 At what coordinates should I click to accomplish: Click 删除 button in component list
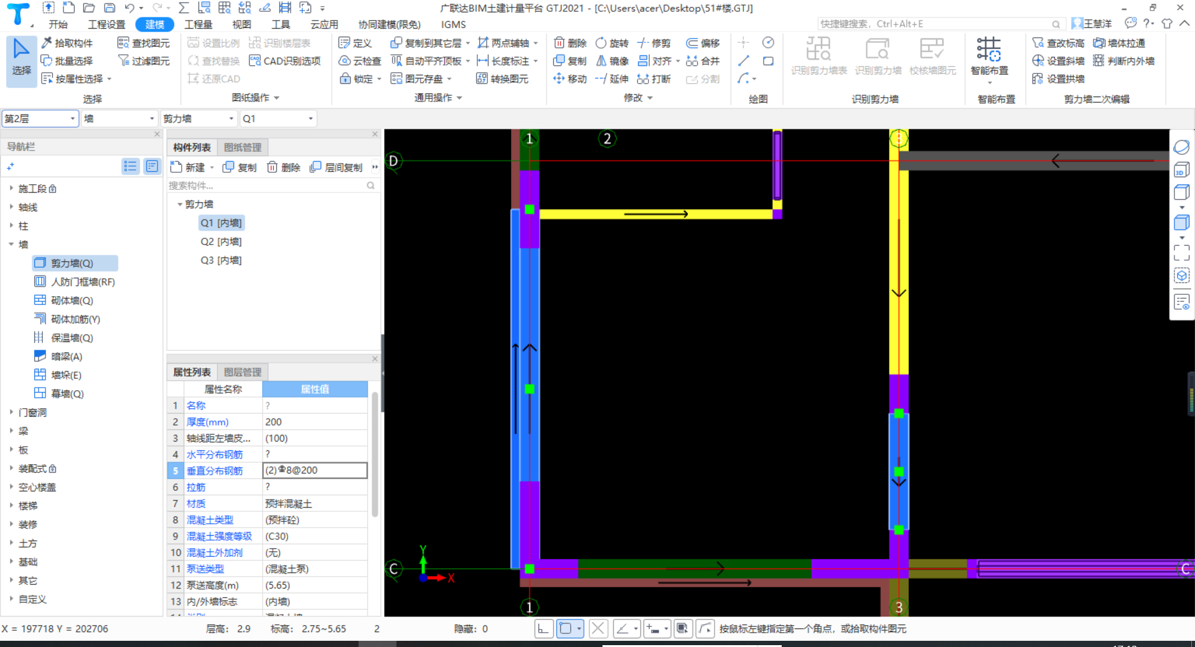click(284, 167)
